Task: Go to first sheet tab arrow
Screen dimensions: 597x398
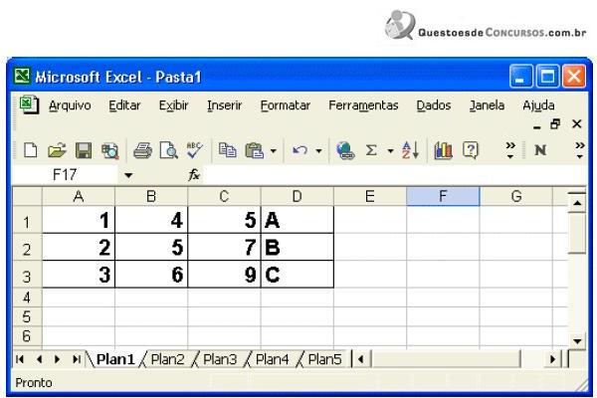Action: coord(20,359)
